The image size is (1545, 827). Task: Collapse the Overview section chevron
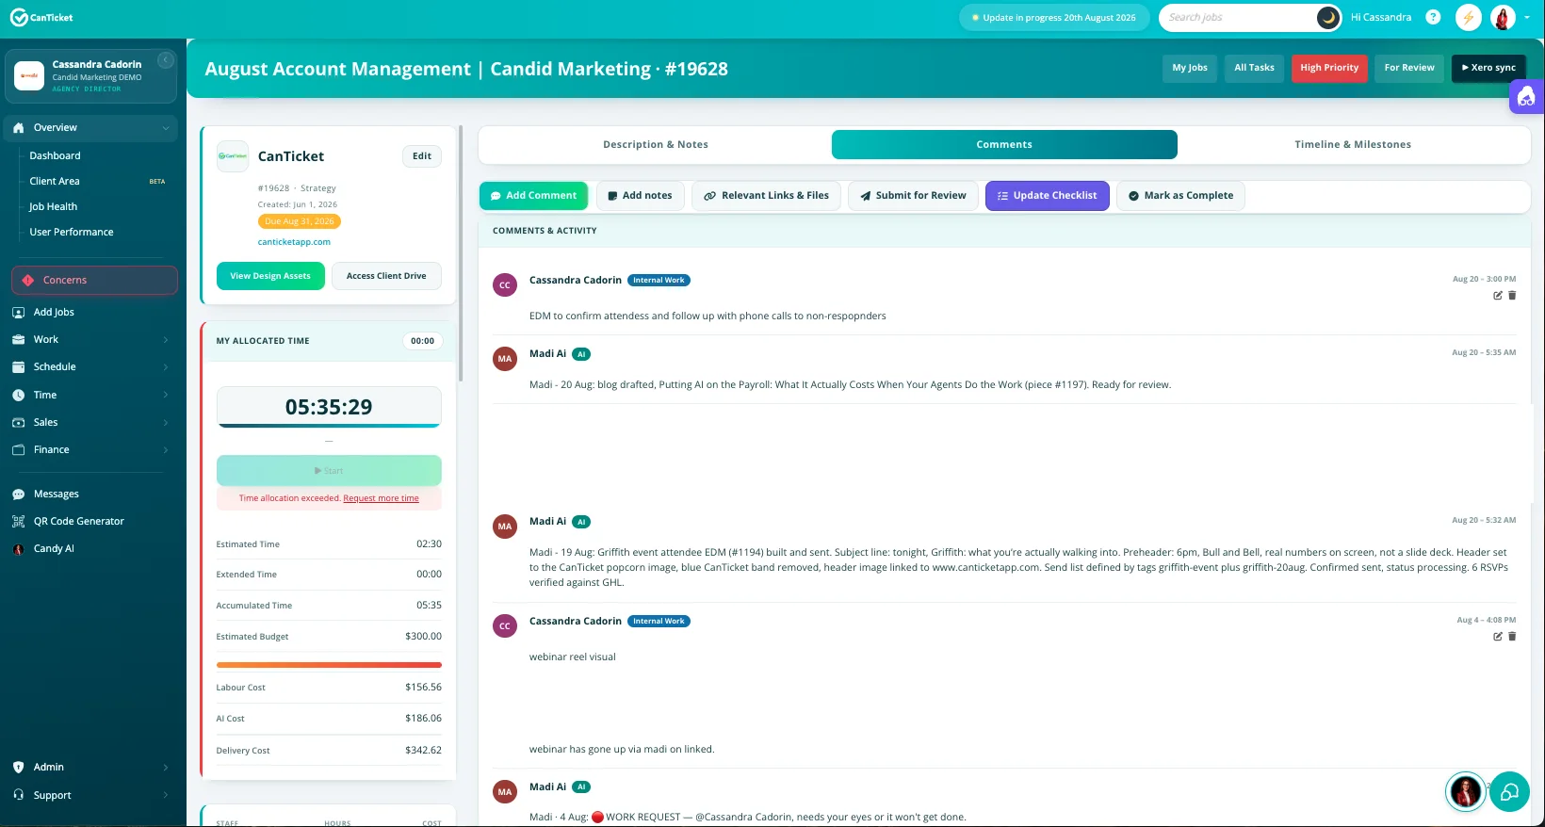click(166, 128)
